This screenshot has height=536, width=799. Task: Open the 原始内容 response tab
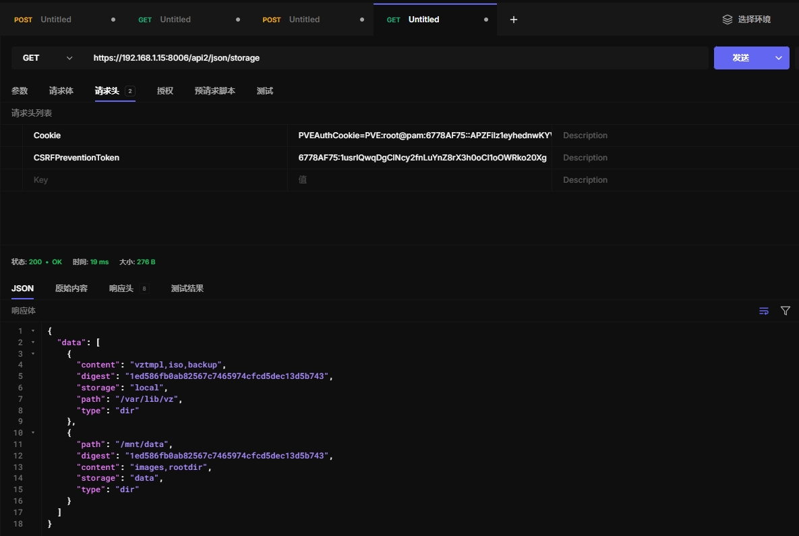(71, 289)
